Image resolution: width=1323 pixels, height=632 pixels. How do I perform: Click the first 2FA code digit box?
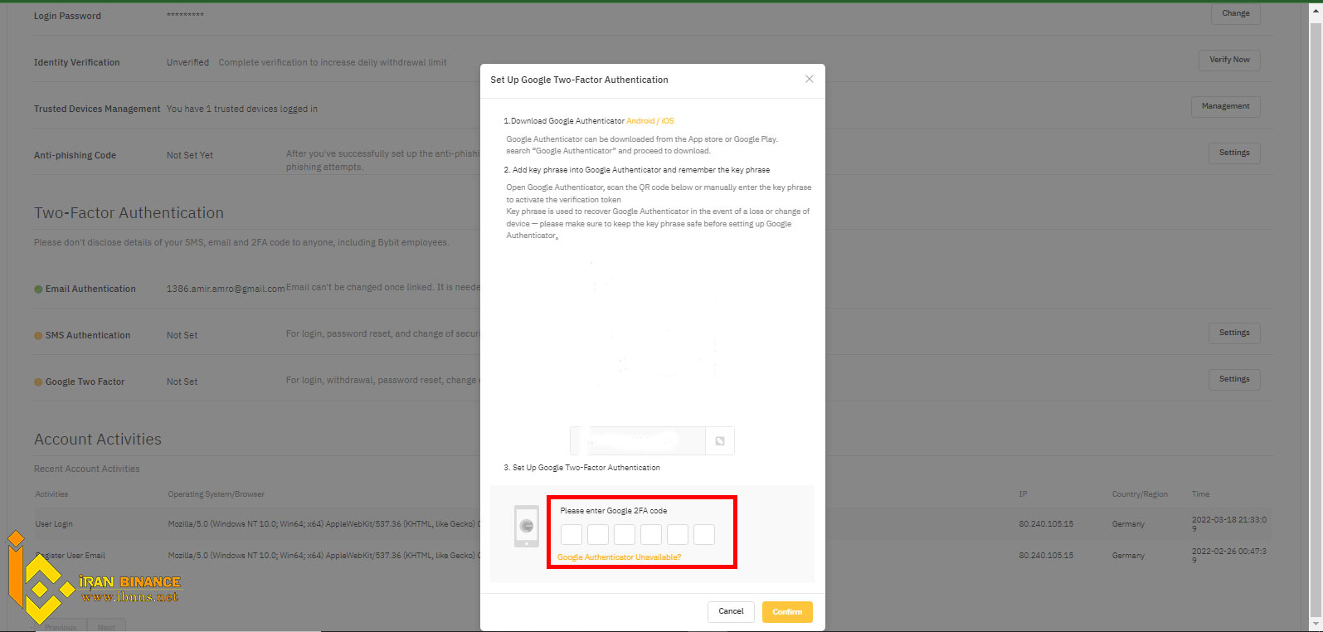[572, 534]
